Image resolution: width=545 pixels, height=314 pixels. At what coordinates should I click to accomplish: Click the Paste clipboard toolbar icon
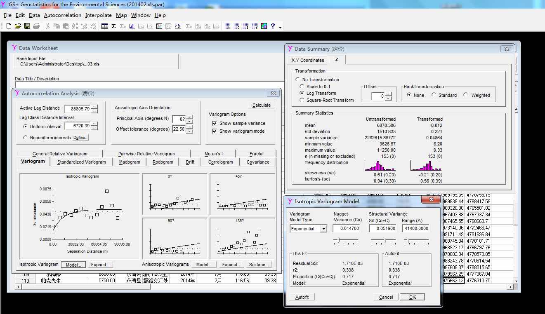pos(66,26)
